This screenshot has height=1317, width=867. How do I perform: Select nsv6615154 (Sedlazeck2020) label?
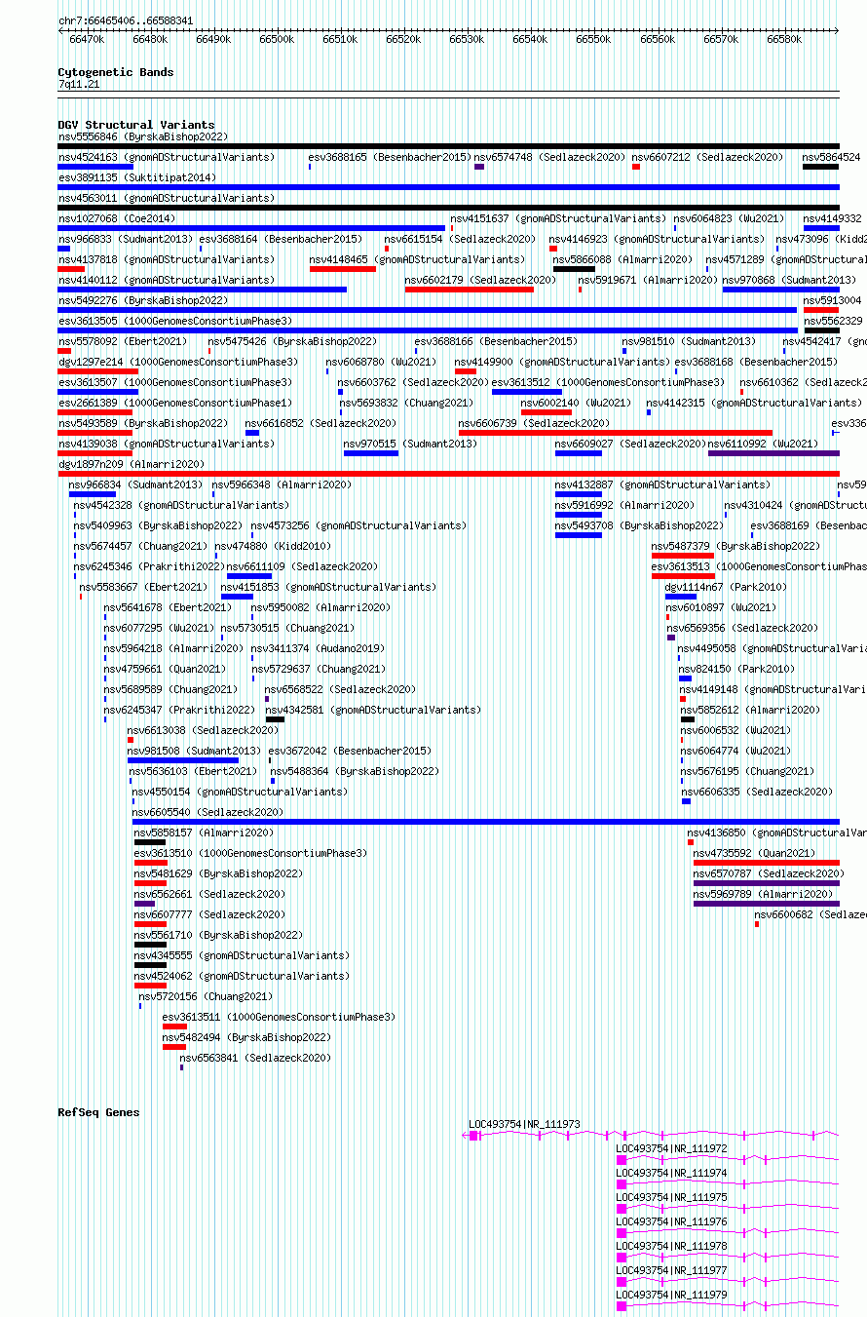(460, 239)
